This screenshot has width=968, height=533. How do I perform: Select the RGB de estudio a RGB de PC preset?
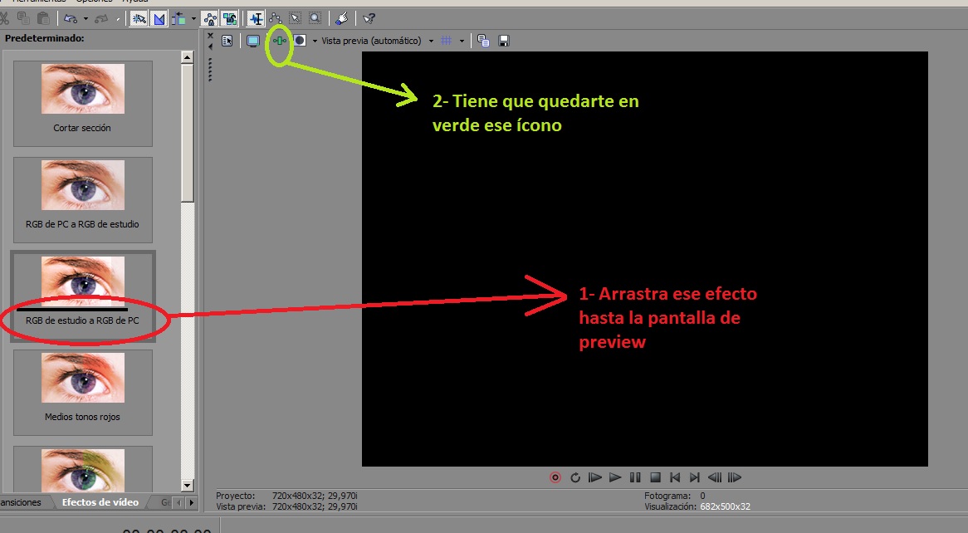83,296
